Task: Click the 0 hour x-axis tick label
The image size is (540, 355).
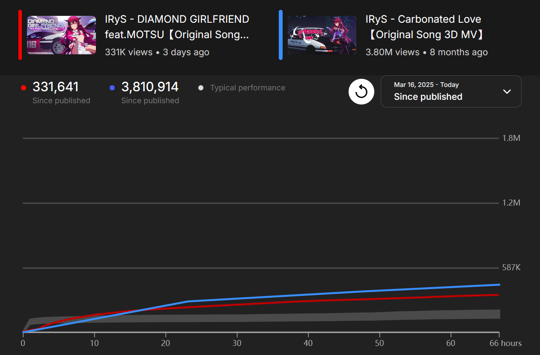Action: pyautogui.click(x=23, y=343)
